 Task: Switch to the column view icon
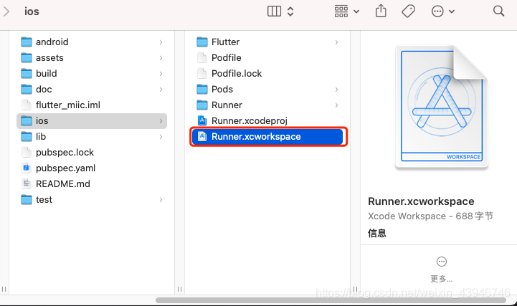pos(274,11)
